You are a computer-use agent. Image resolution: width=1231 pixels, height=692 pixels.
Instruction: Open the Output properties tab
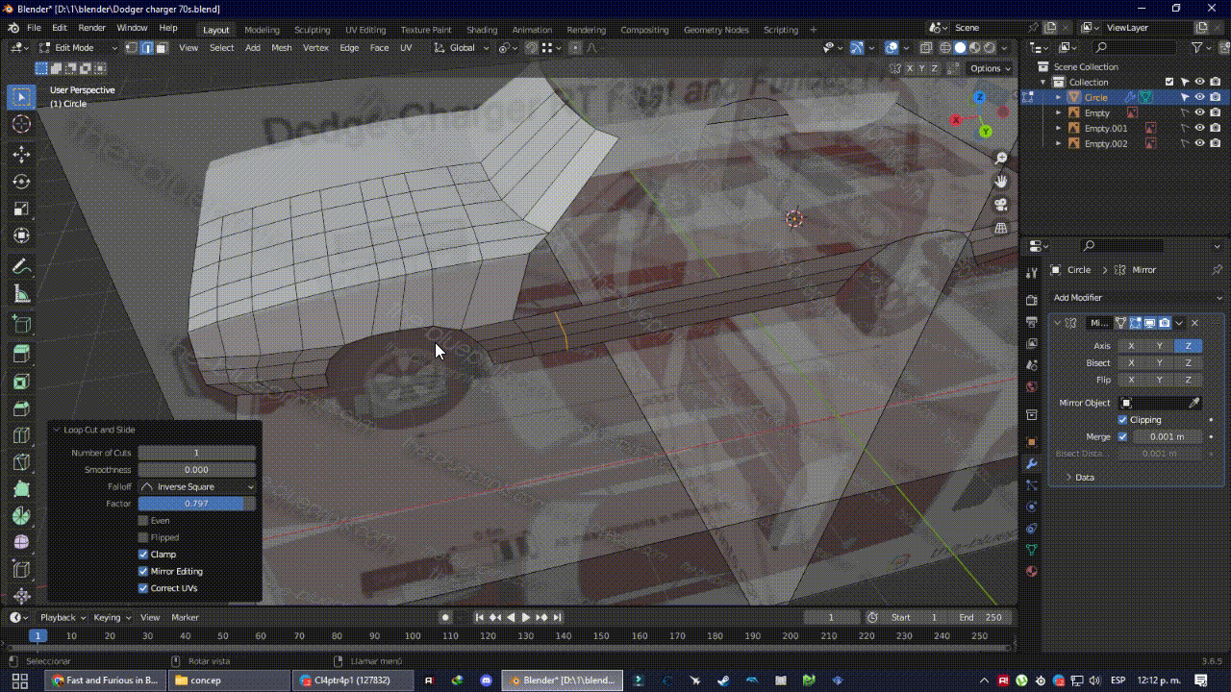[x=1032, y=321]
